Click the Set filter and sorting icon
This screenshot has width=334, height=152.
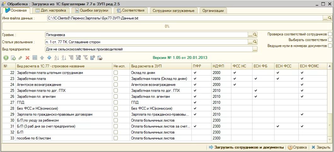(x=78, y=58)
